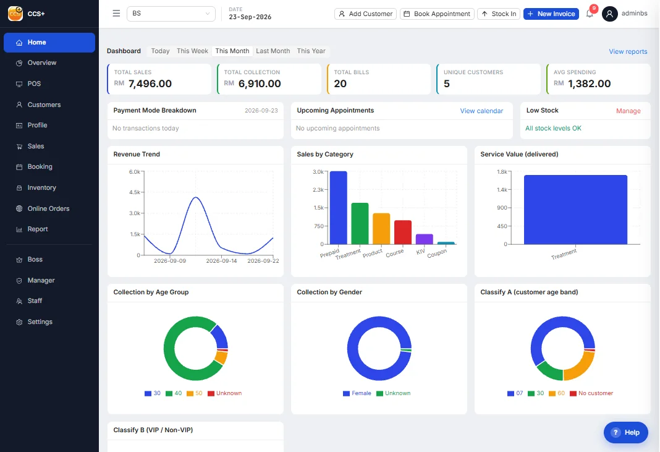The height and width of the screenshot is (452, 660).
Task: Click the Boss crown icon in sidebar
Action: (x=19, y=260)
